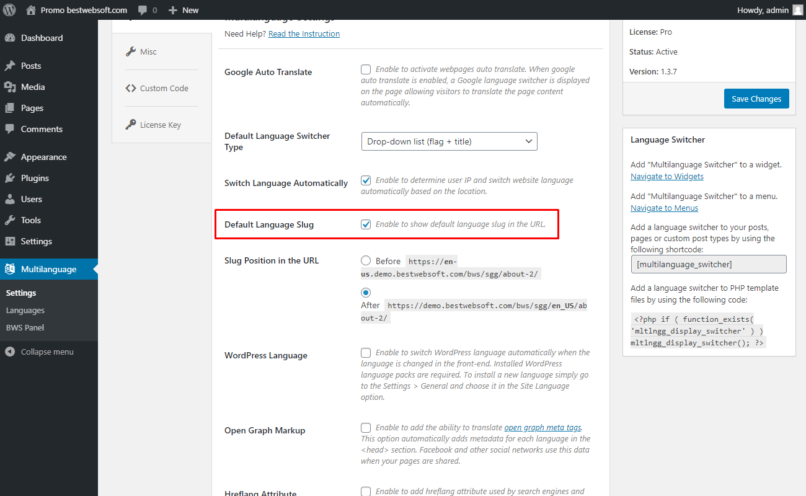806x496 pixels.
Task: Open the Custom Code tab
Action: click(x=161, y=88)
